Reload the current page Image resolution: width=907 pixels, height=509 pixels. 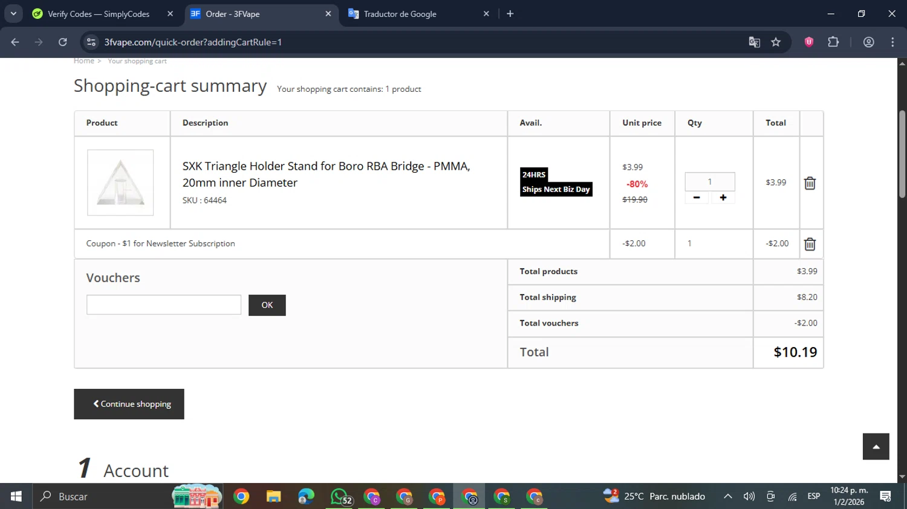[x=62, y=42]
